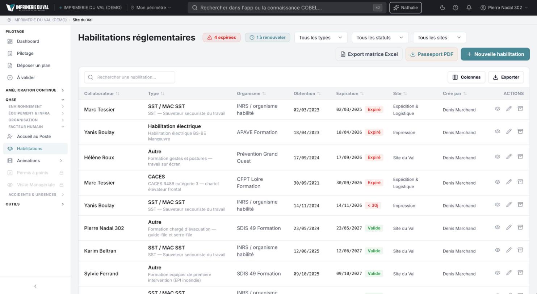View Marc Tessier's CACES details

[x=498, y=182]
